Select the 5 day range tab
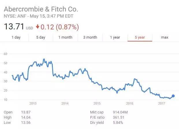The height and width of the screenshot is (129, 179). [41, 37]
